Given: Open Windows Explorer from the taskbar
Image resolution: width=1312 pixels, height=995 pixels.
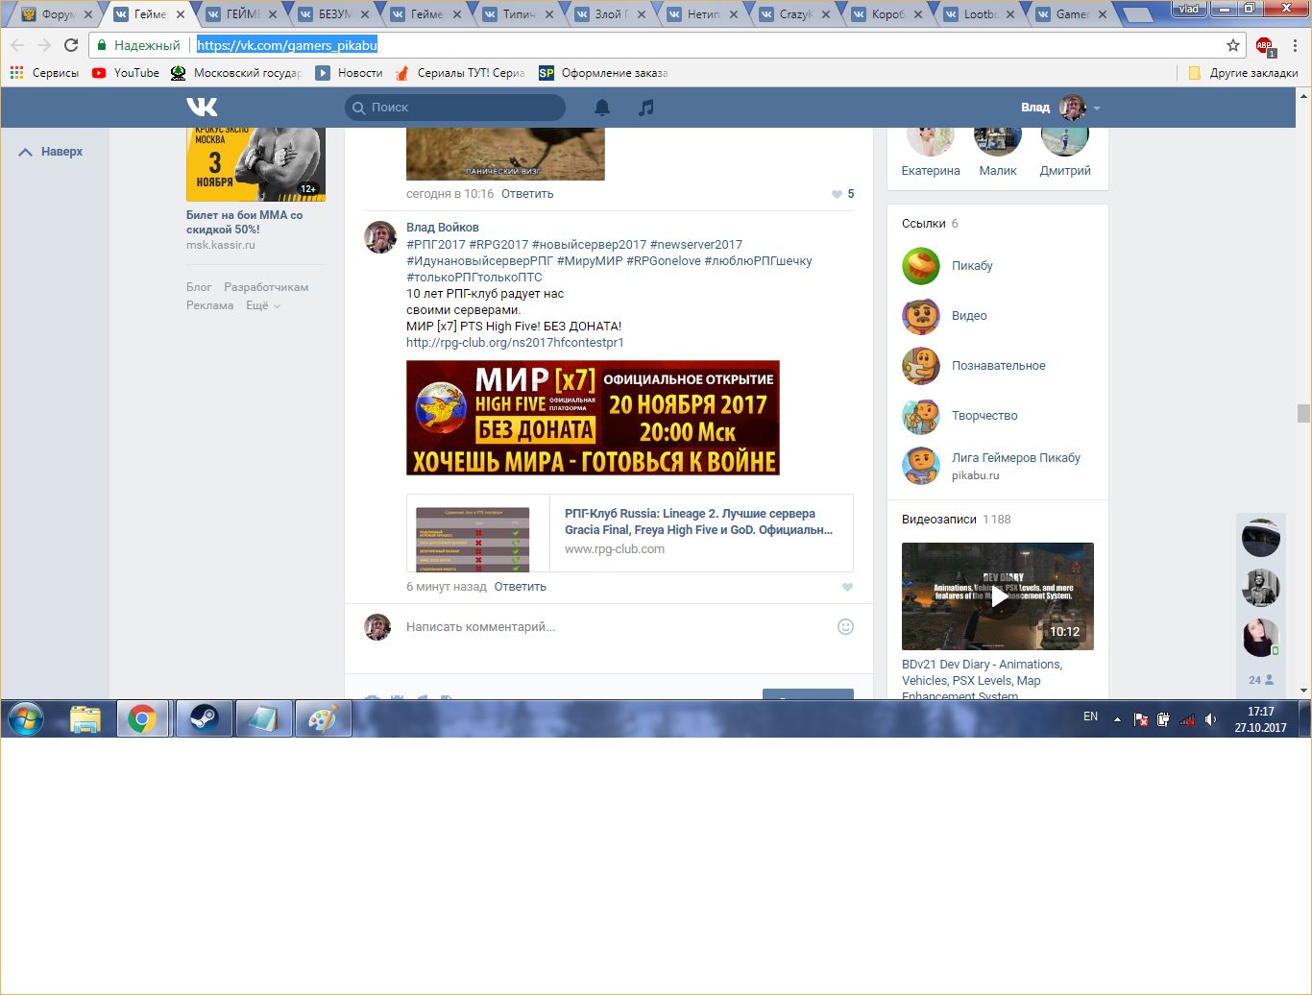Looking at the screenshot, I should point(85,718).
